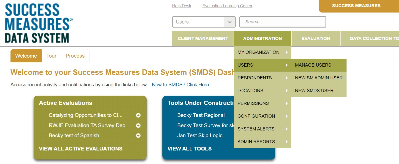Click the Success Measures Data System logo
The image size is (399, 164).
[x=39, y=23]
